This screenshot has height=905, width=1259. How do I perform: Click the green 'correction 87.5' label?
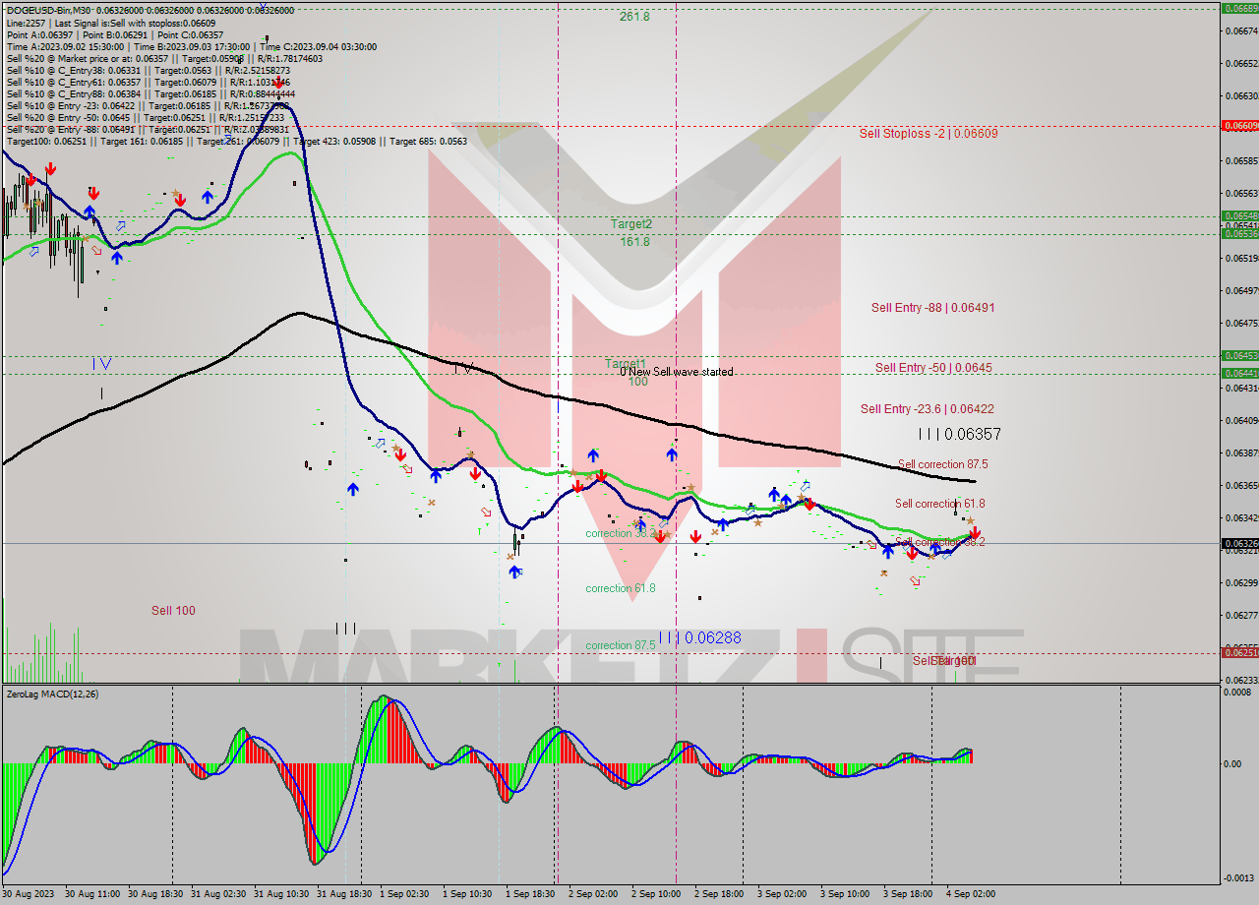(621, 645)
